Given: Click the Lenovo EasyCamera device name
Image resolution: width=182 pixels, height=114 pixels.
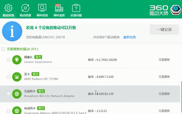Looking at the screenshot, I should click(38, 62).
